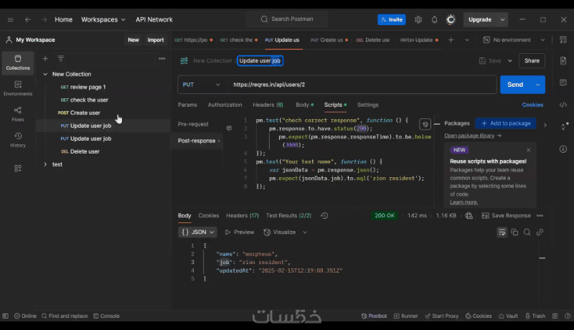Go forward with the right arrow
This screenshot has width=574, height=330.
44,19
